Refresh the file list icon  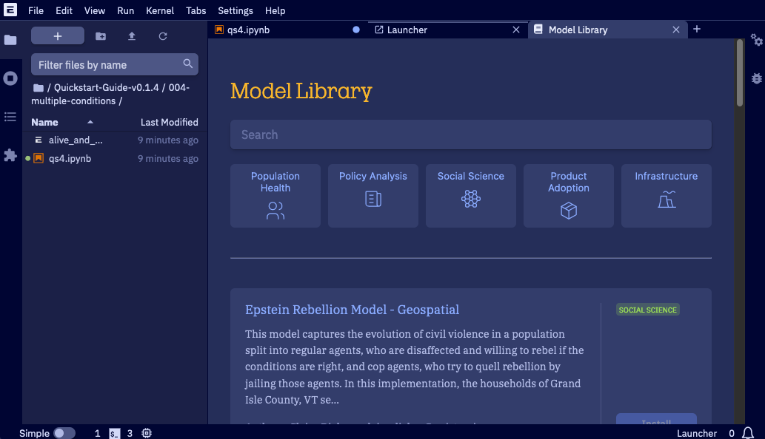tap(163, 36)
